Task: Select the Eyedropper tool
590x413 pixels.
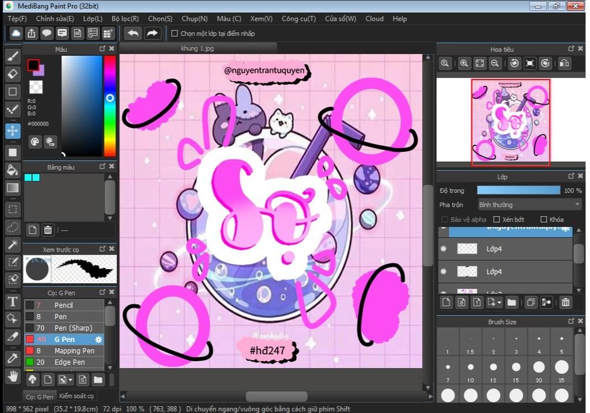Action: point(13,358)
